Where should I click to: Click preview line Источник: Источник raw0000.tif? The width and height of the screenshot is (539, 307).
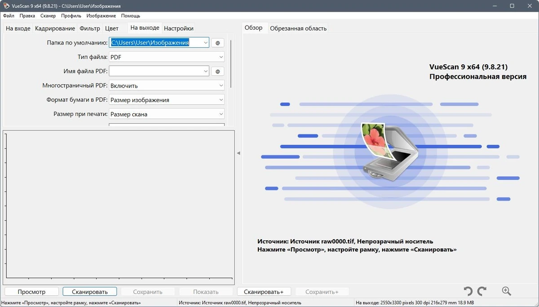coord(345,241)
